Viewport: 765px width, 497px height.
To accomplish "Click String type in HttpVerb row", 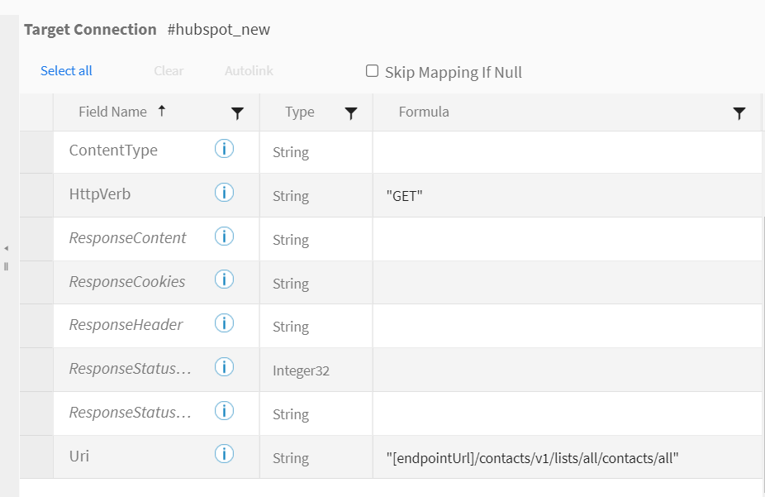I will 291,196.
